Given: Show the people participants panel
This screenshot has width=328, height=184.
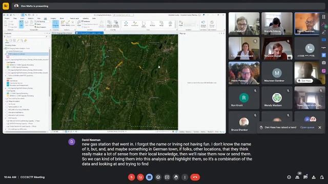Looking at the screenshot, I should [297, 177].
